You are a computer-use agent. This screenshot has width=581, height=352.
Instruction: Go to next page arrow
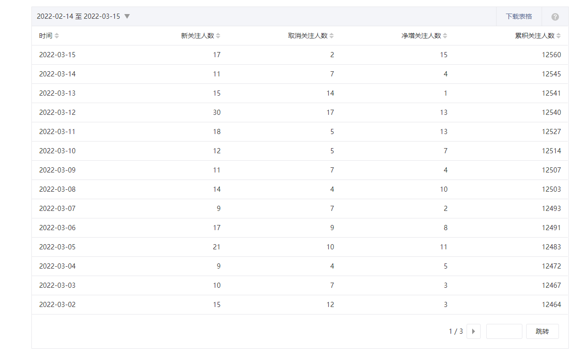click(x=473, y=331)
